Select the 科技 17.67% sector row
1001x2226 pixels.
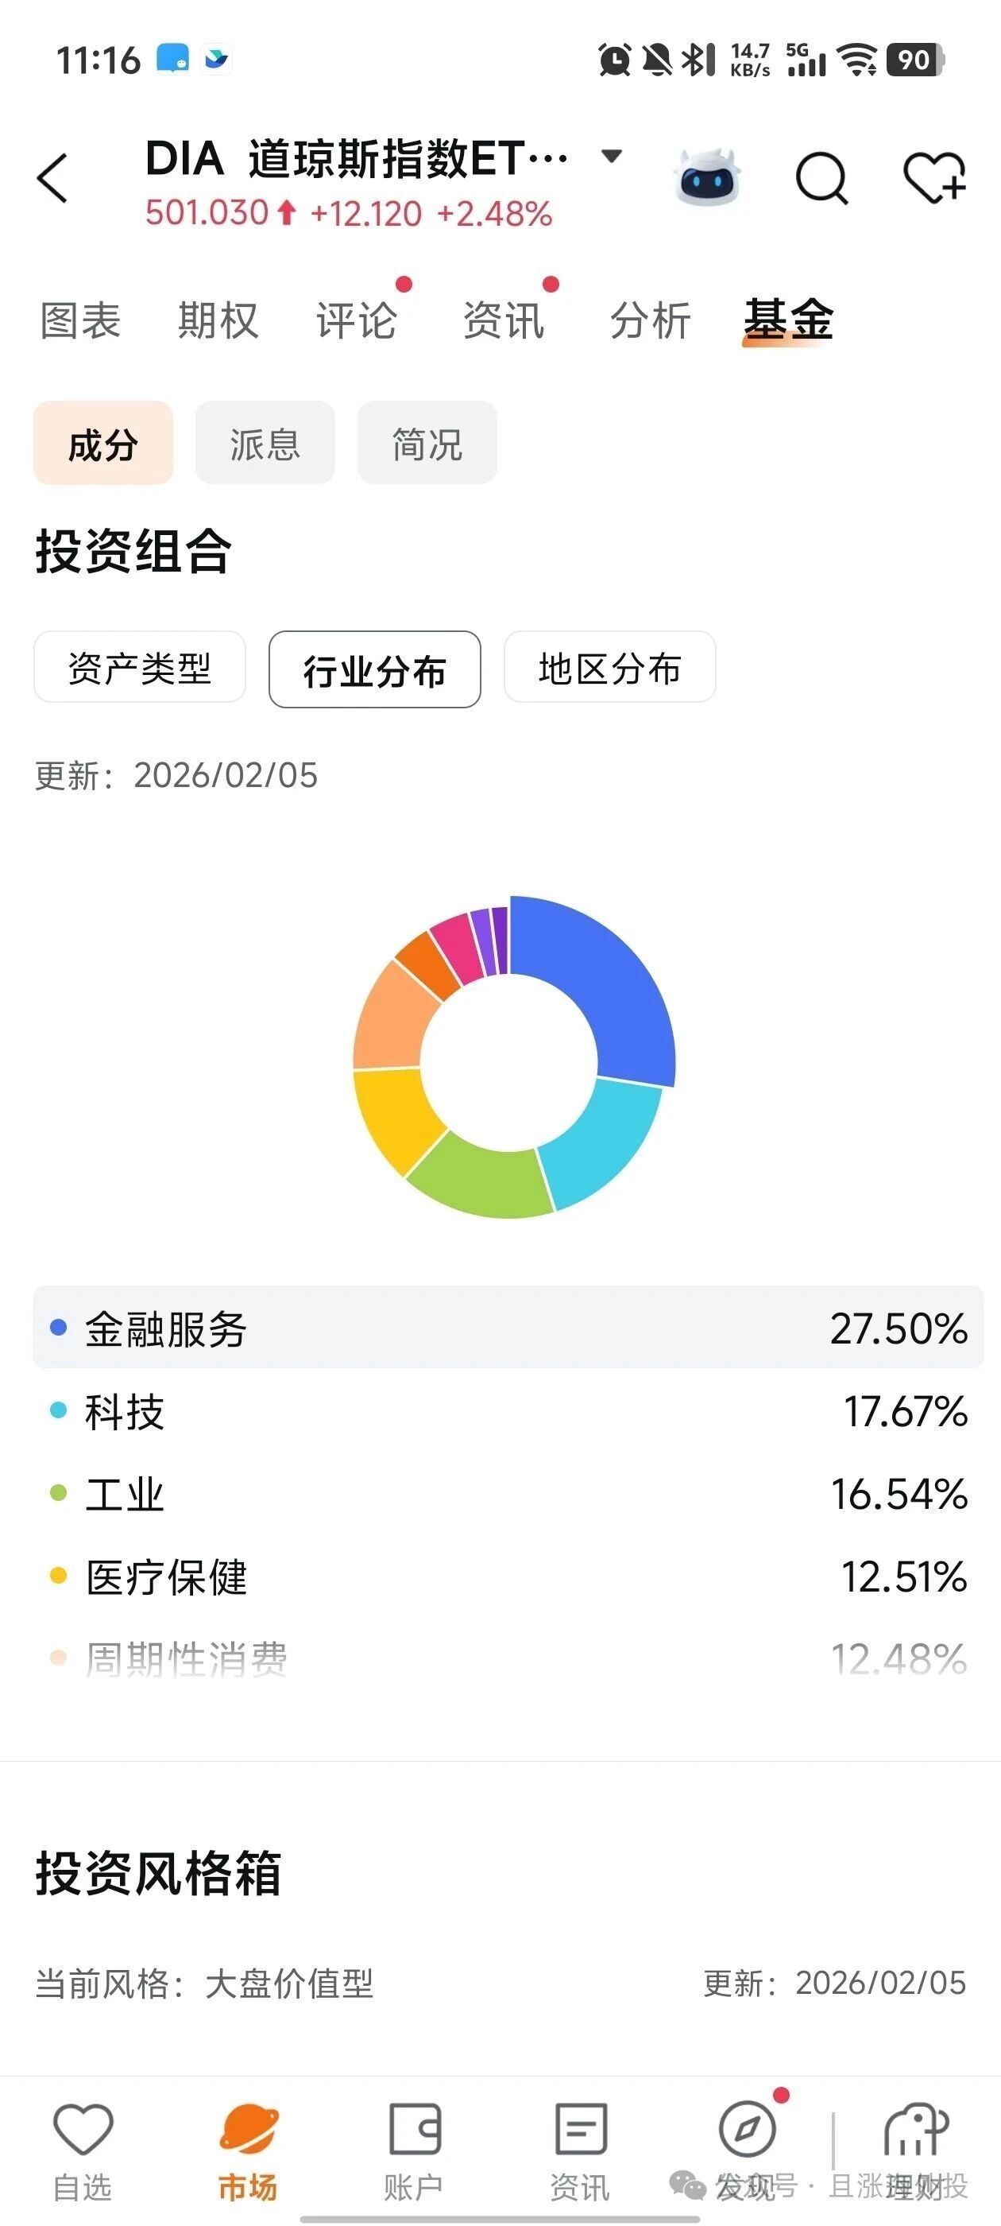508,1411
